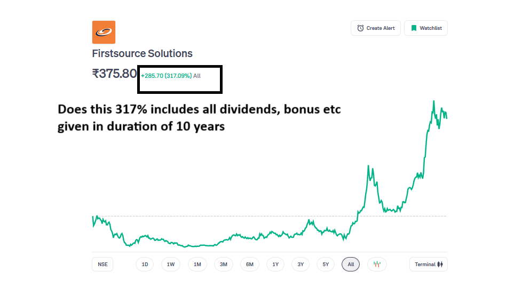Click the Firstsource Solutions company name

[142, 53]
